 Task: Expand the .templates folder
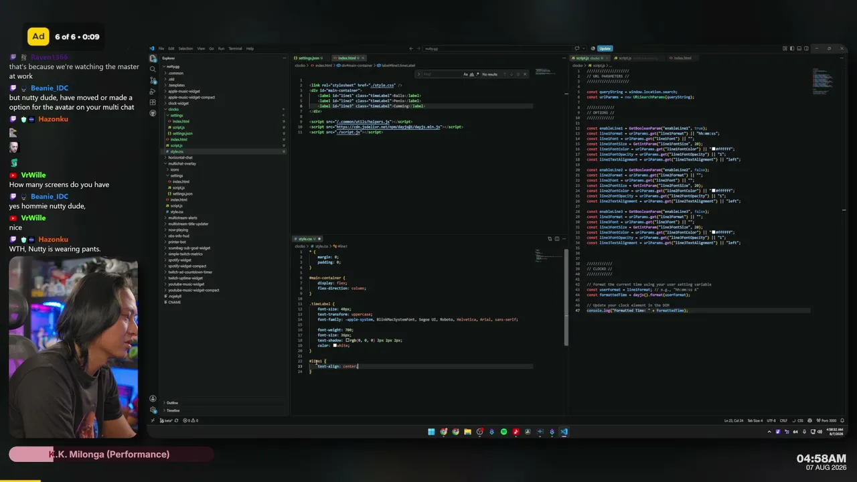pyautogui.click(x=177, y=85)
